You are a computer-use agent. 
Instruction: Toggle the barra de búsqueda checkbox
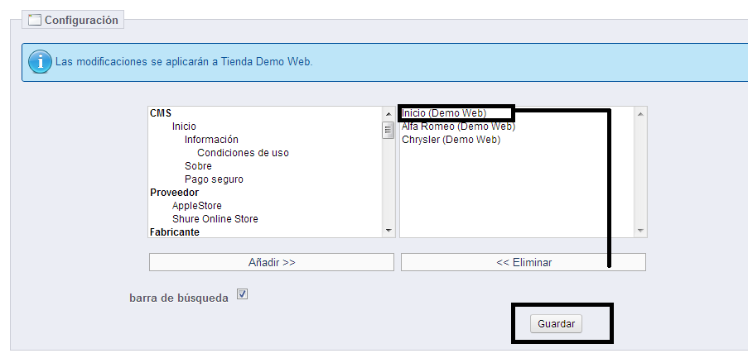(x=242, y=294)
